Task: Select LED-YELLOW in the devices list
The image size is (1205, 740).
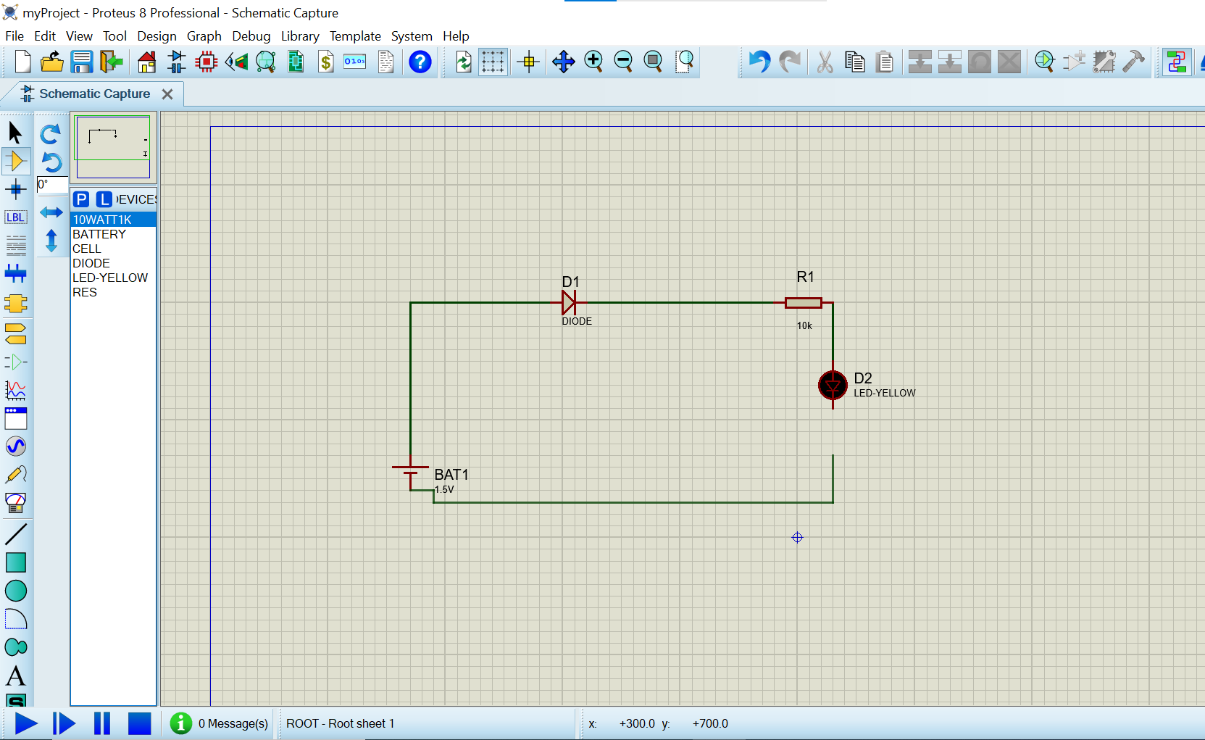Action: [x=110, y=278]
